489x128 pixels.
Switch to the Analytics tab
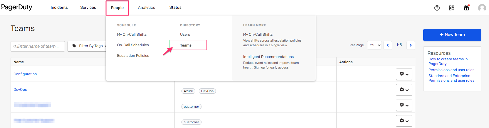[x=147, y=8]
